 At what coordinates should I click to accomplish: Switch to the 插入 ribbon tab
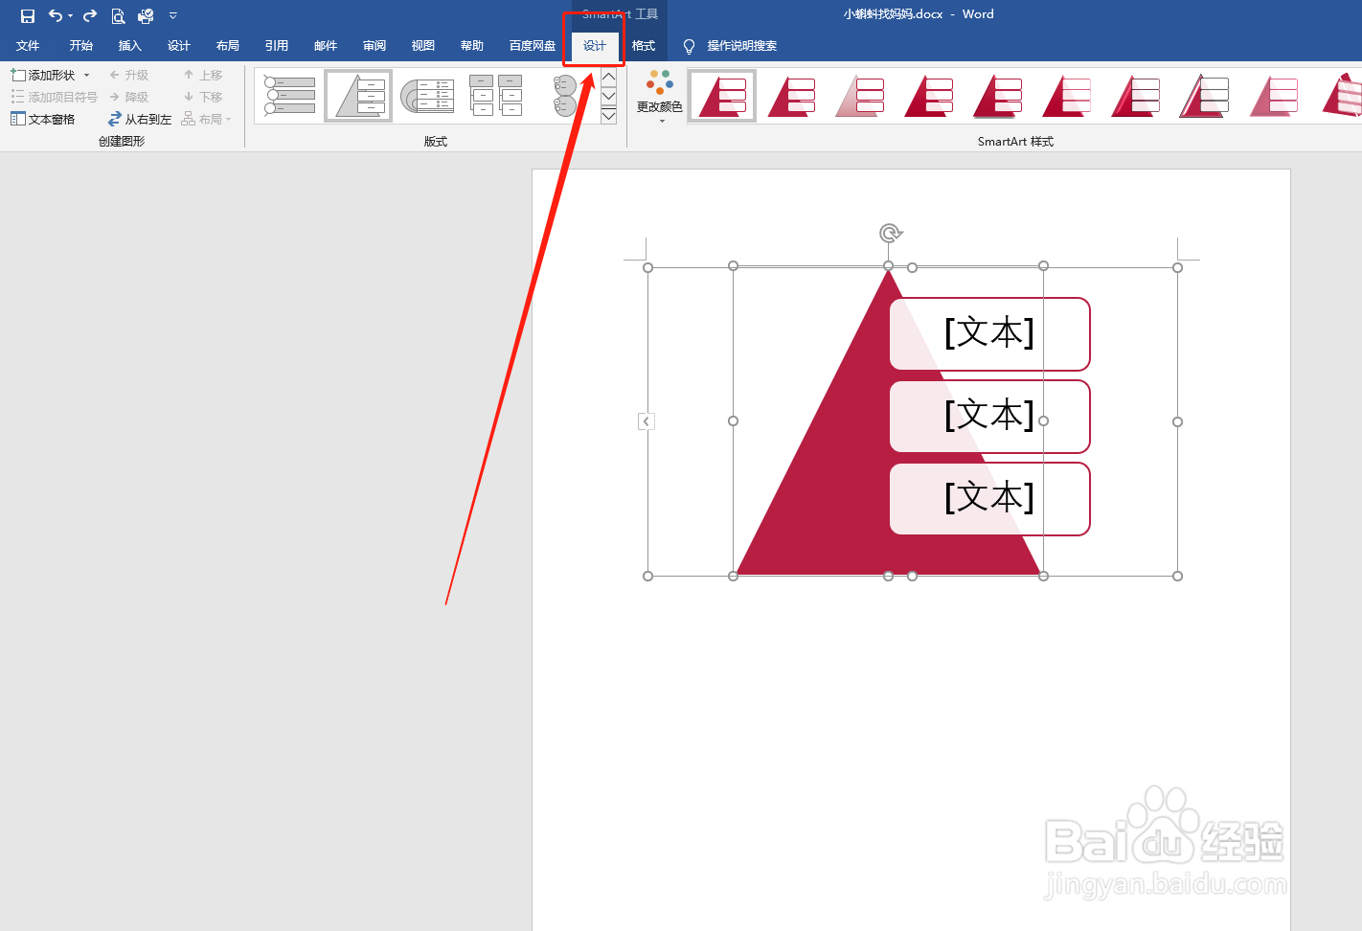130,46
